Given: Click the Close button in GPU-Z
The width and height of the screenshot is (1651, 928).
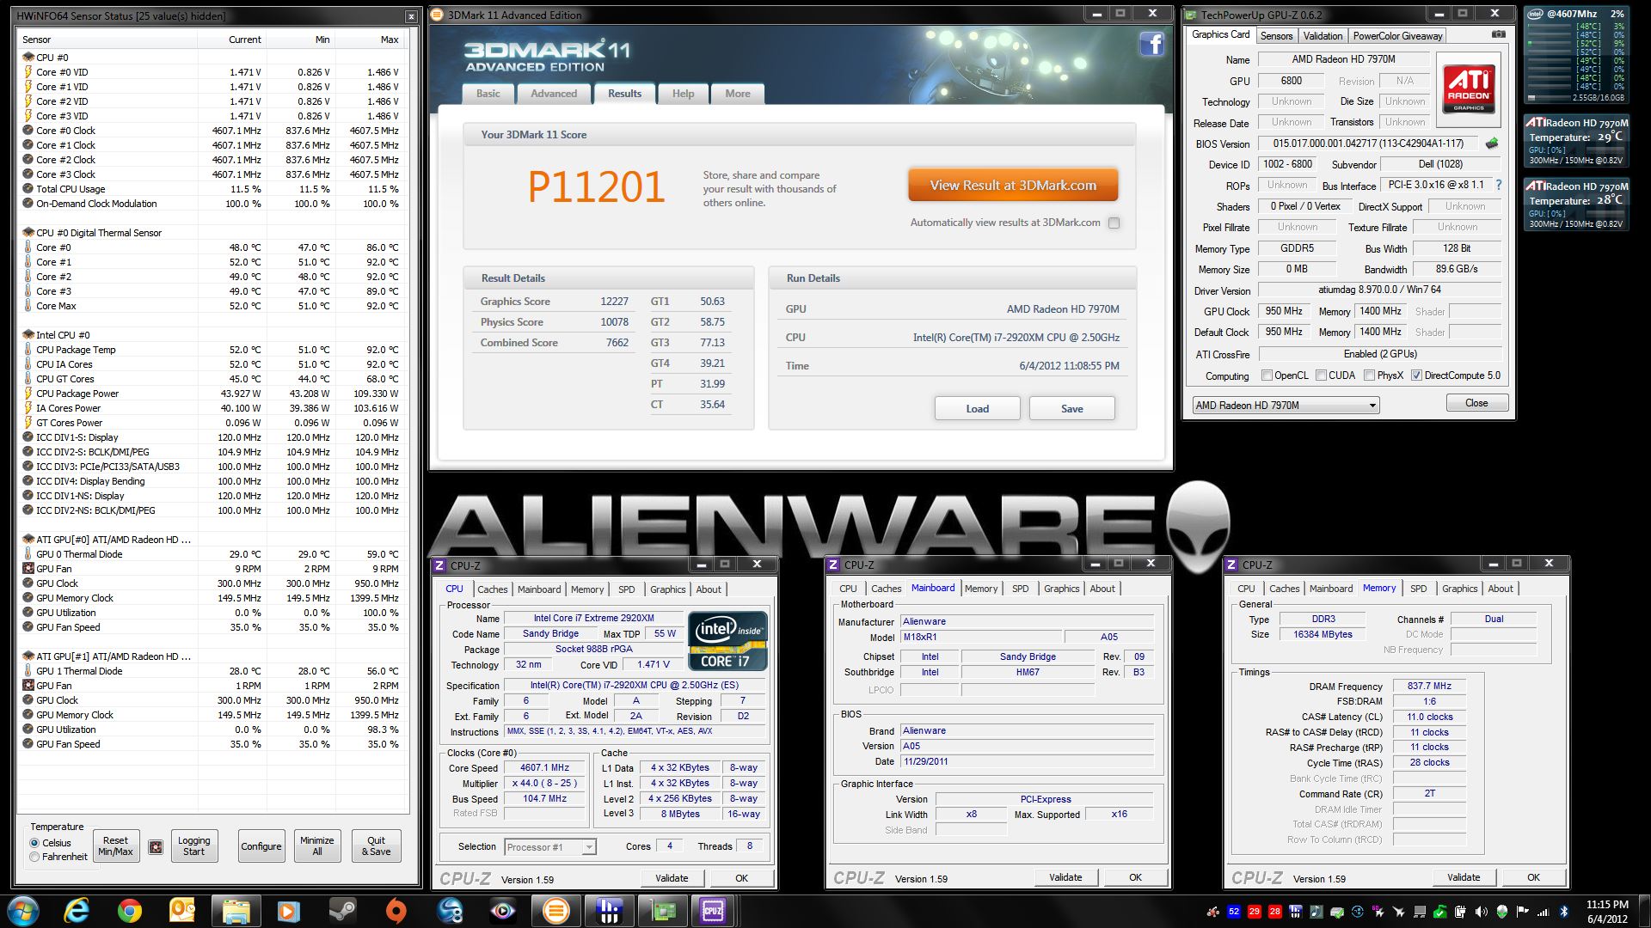Looking at the screenshot, I should [x=1476, y=403].
